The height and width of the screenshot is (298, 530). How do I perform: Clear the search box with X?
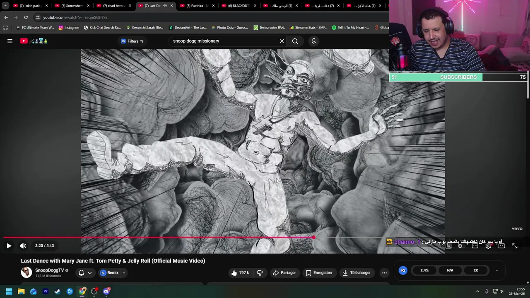(282, 41)
